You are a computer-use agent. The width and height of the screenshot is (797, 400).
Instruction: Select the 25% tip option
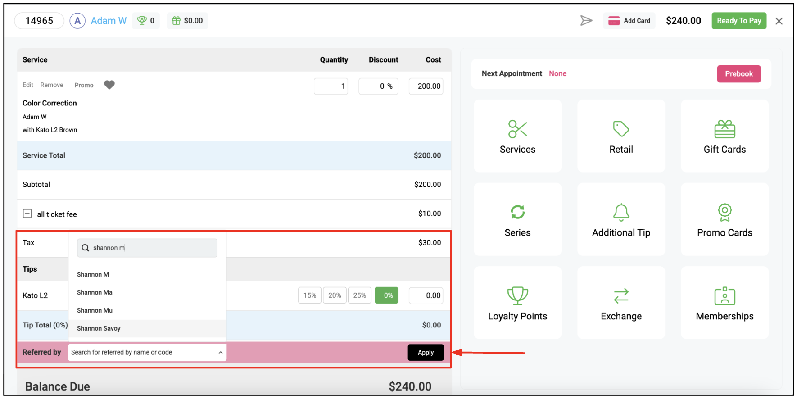[x=359, y=295]
